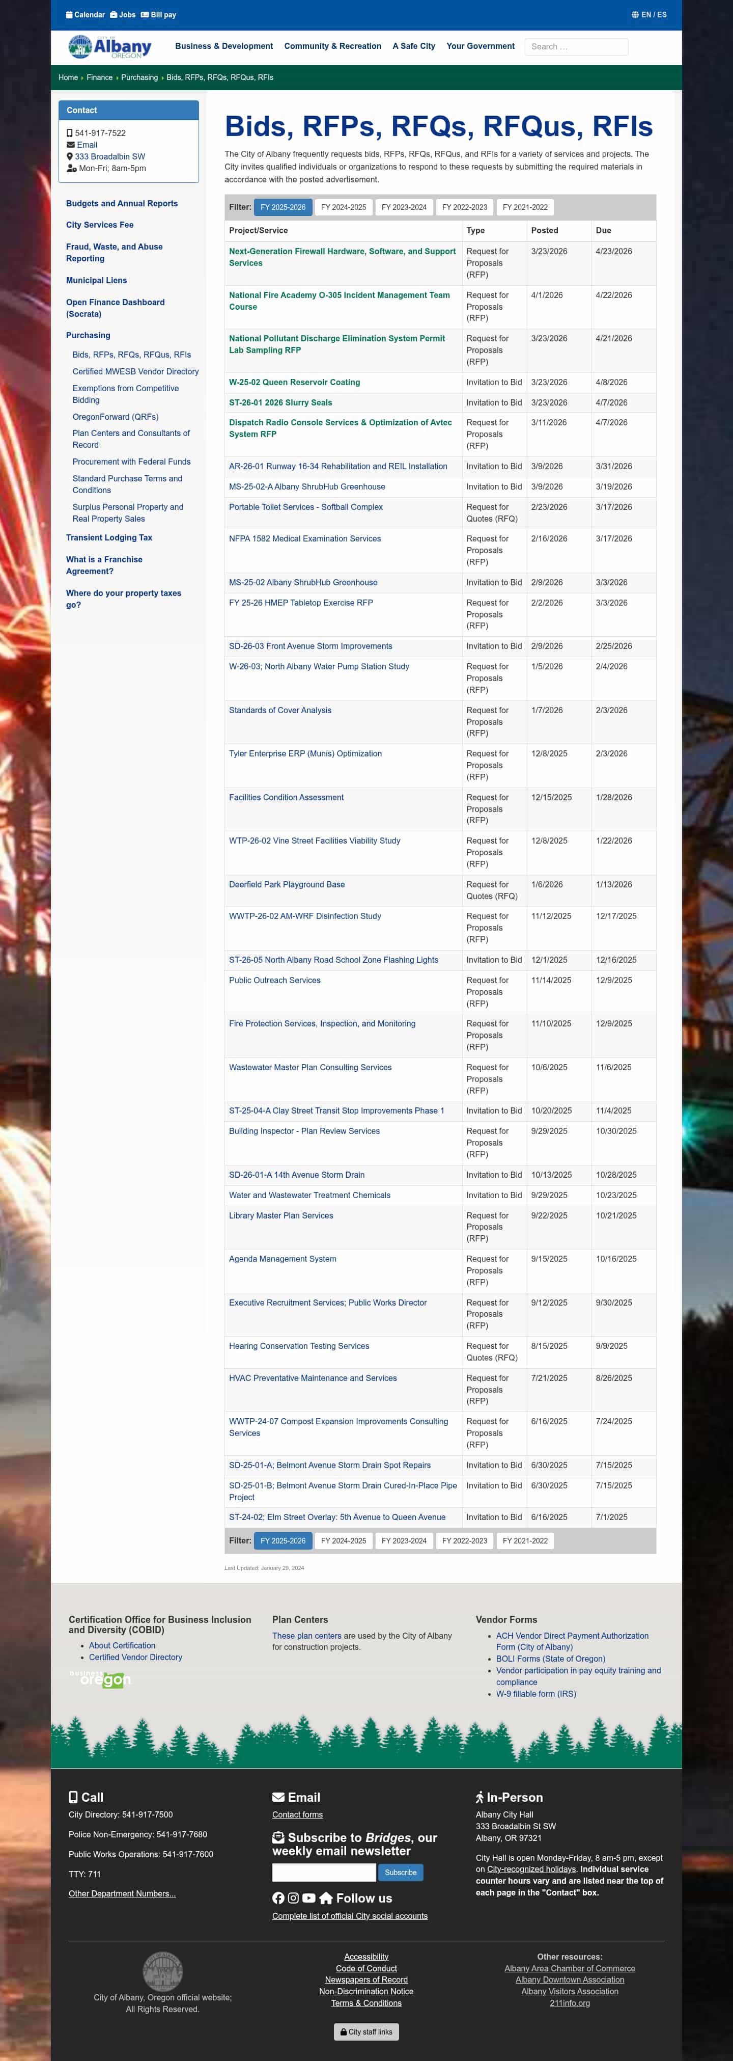Open Other Department Numbers link
The image size is (733, 2061).
[122, 1894]
